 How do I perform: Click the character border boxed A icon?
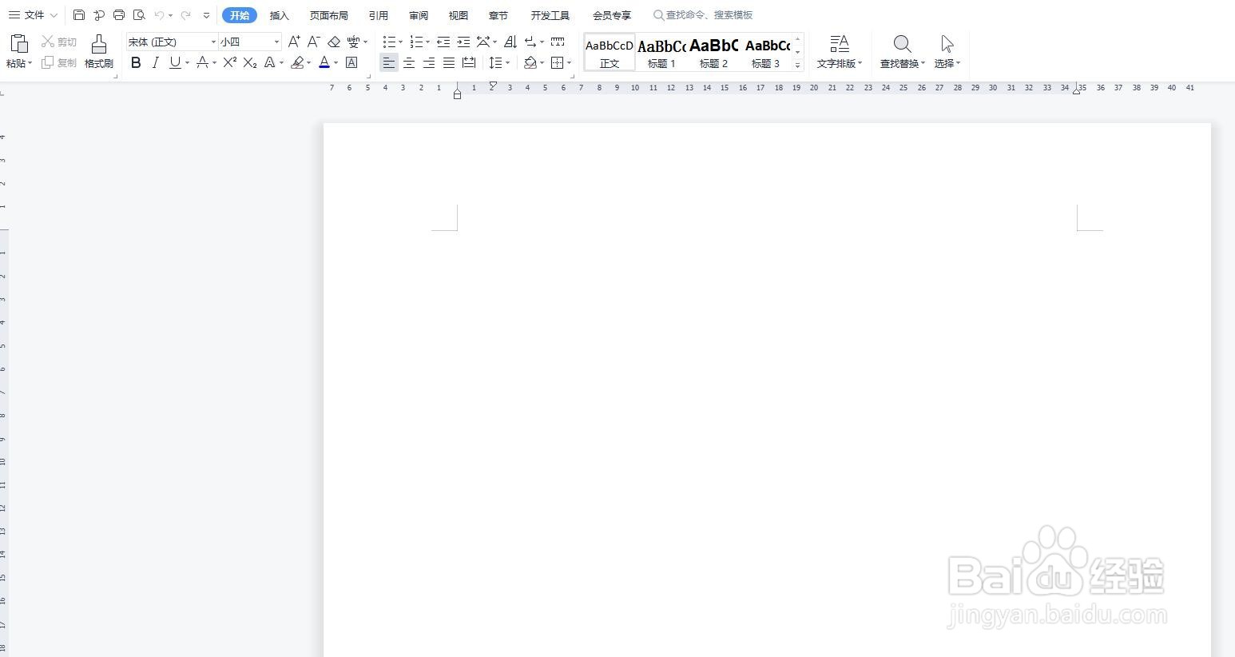tap(351, 62)
